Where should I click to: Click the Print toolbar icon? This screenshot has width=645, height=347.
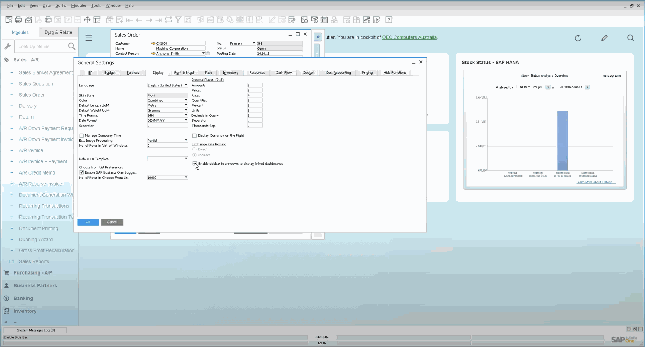[18, 20]
